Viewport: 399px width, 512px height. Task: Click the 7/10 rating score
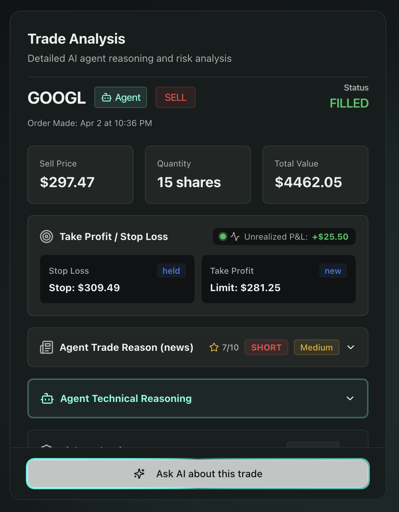click(230, 347)
